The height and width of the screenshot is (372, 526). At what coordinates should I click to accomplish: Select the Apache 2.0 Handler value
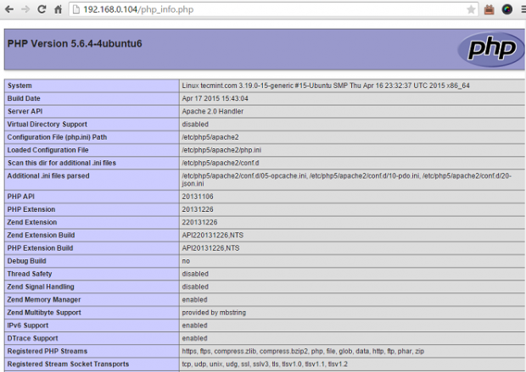coord(213,111)
